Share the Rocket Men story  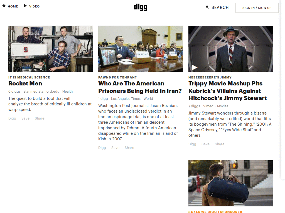click(x=40, y=118)
